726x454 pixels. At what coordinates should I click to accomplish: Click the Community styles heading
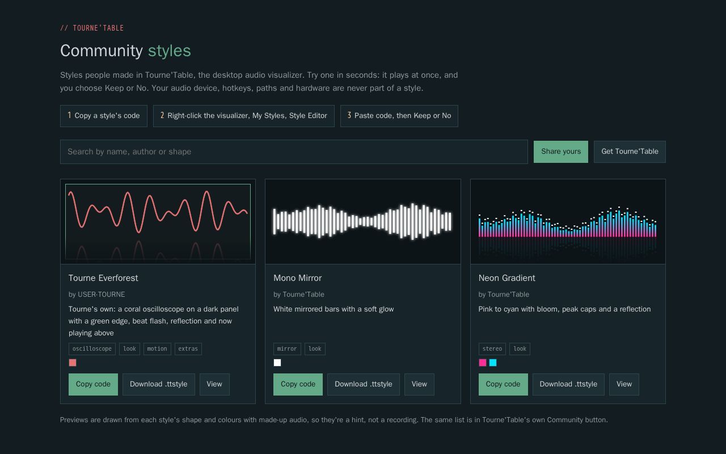coord(125,51)
